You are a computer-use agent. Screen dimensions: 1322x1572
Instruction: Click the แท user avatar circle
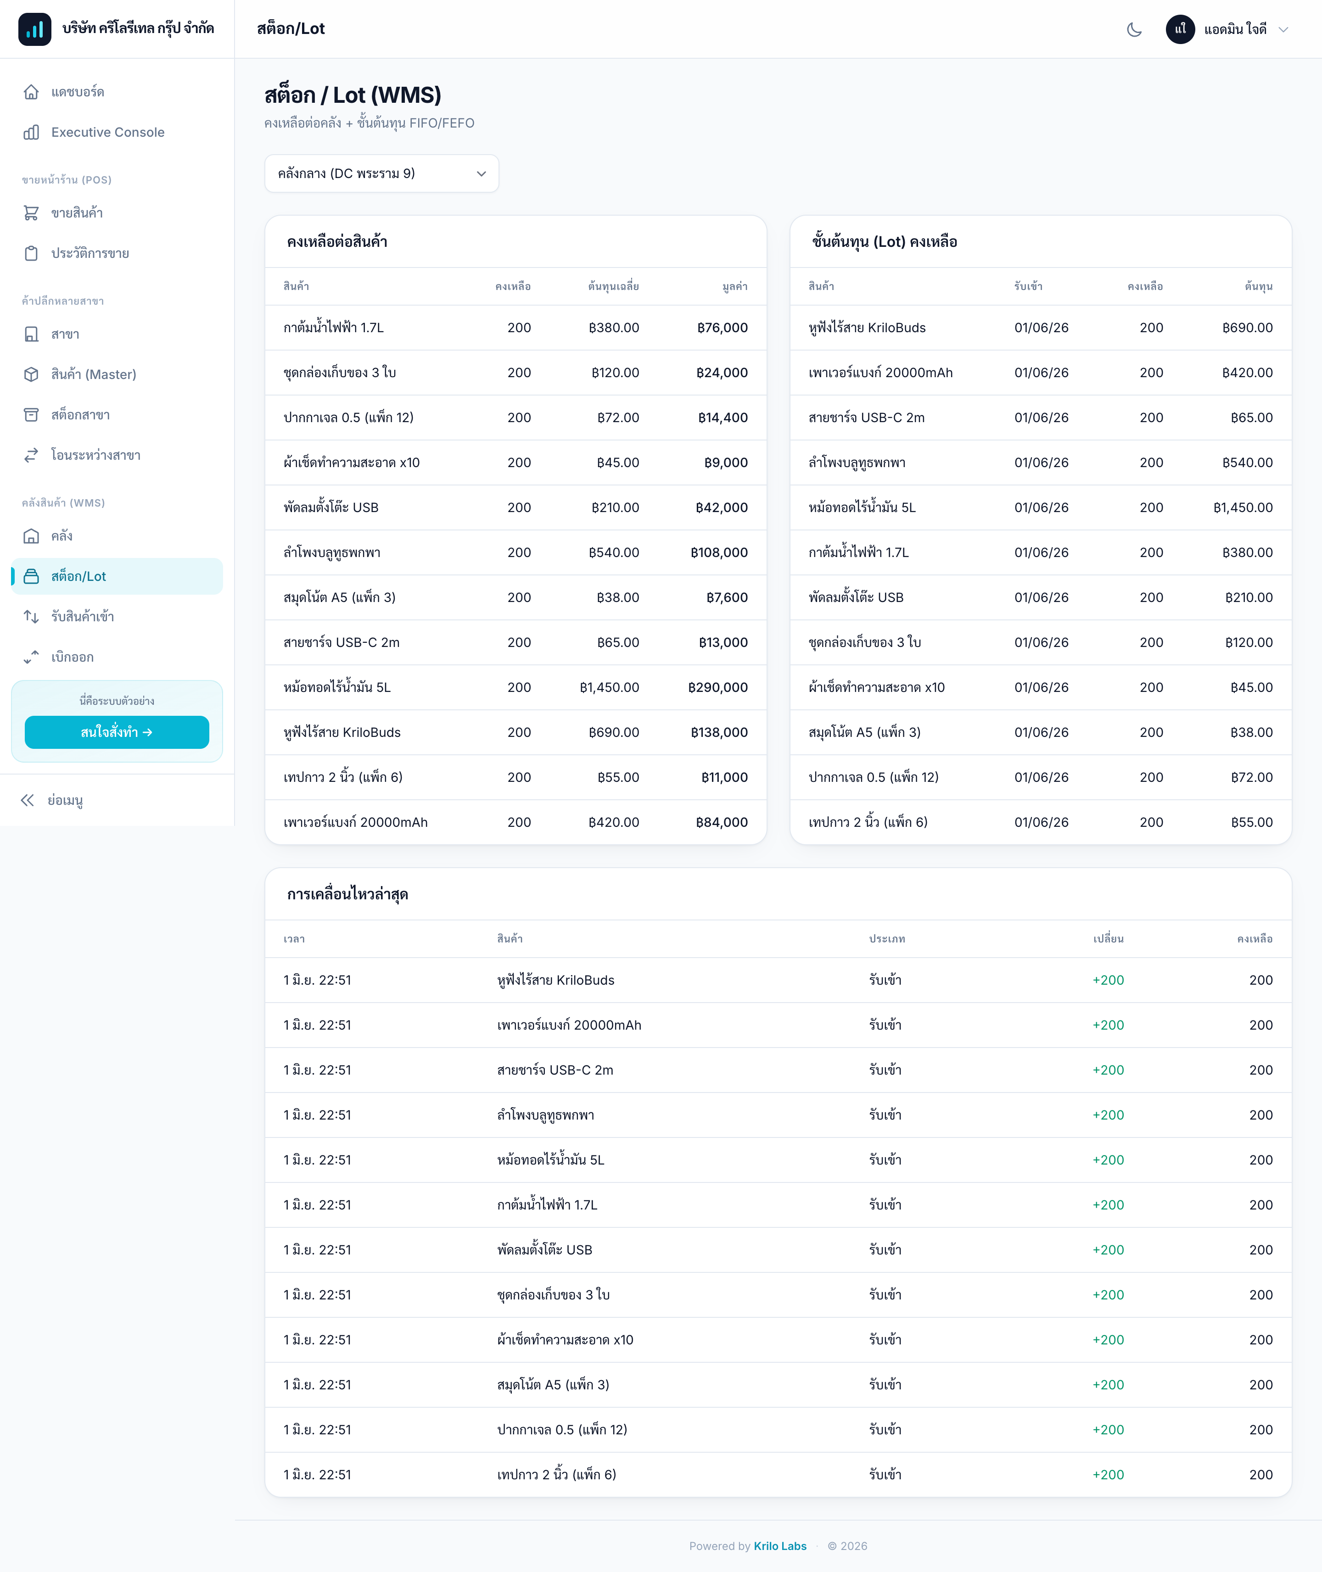(x=1180, y=29)
